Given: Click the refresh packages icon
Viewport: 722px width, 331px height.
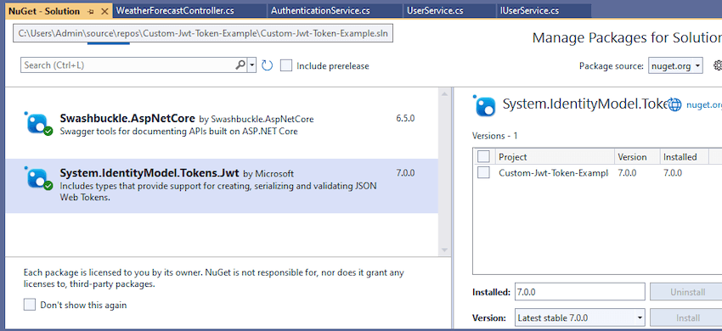Looking at the screenshot, I should [267, 65].
